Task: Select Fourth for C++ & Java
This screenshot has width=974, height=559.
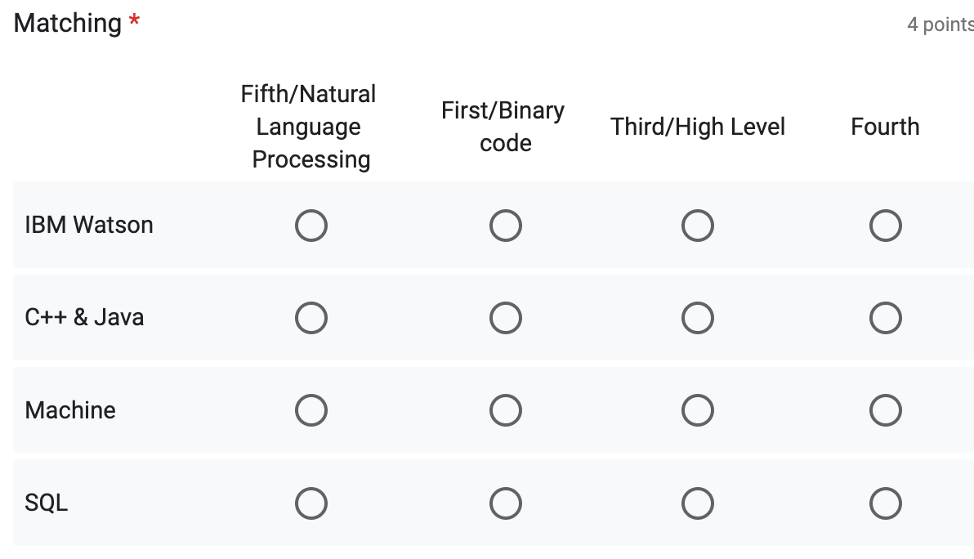Action: [886, 317]
